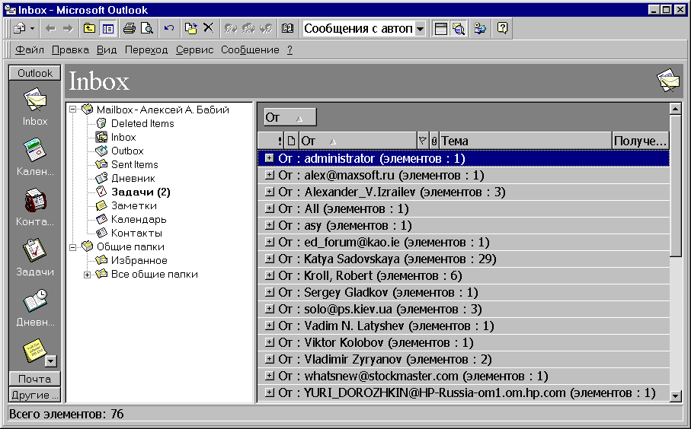The height and width of the screenshot is (429, 691).
Task: Open the Файл menu
Action: 30,50
